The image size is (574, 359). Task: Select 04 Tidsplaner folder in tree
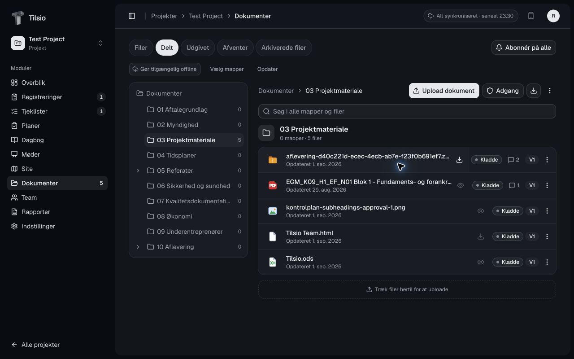[194, 155]
